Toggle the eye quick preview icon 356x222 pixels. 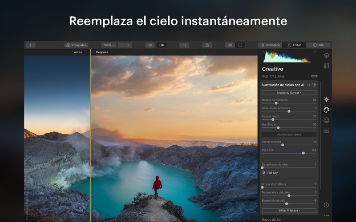point(150,45)
